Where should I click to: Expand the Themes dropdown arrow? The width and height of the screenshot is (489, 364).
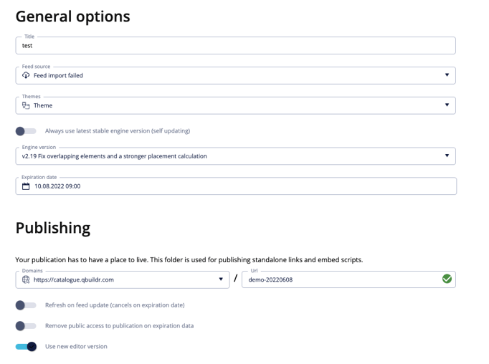tap(447, 105)
